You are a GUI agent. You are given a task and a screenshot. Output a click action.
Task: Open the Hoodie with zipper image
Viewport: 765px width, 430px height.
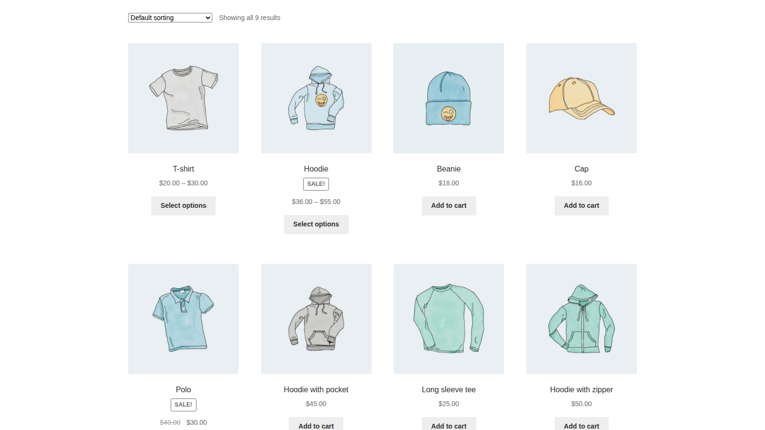point(581,319)
